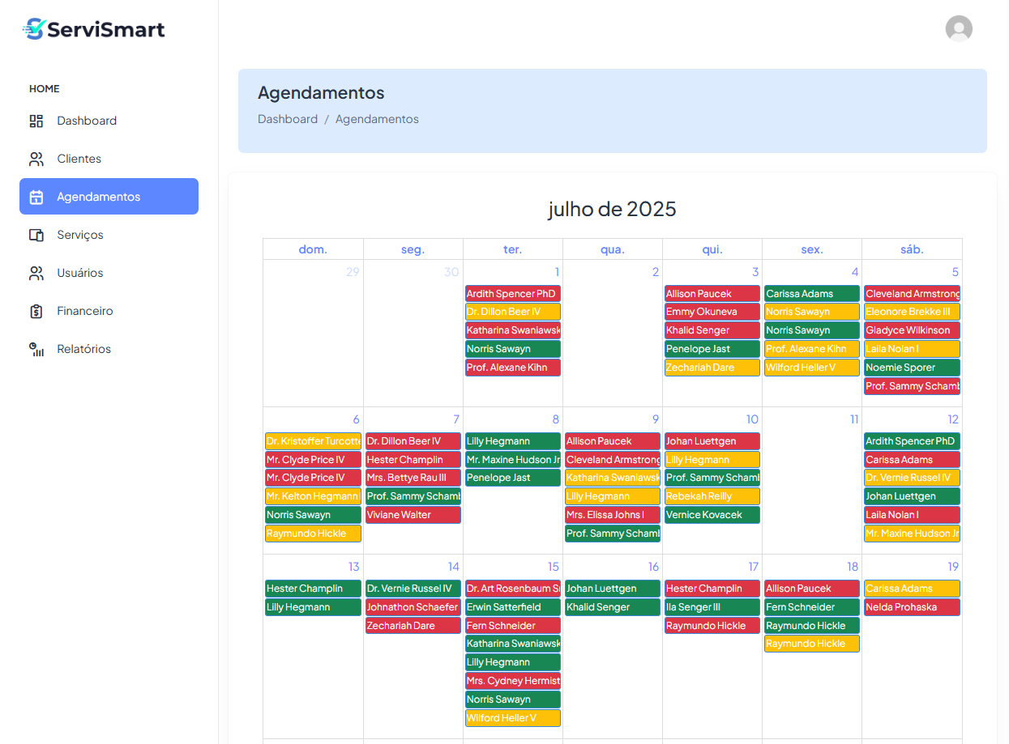Select the Dashboard icon in the sidebar

pos(36,121)
